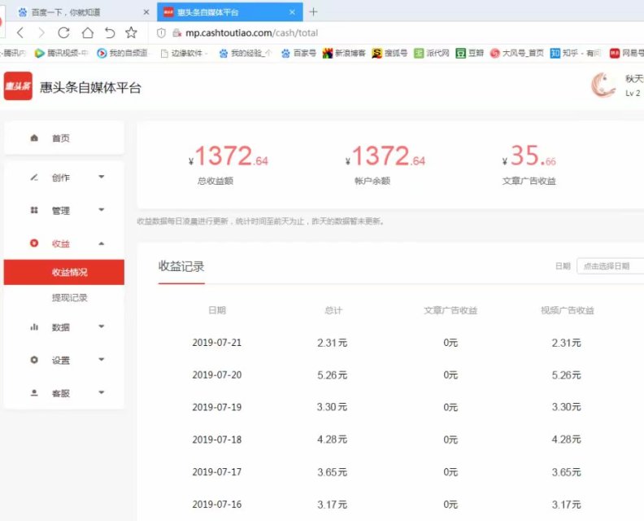Screen dimensions: 644x521
Task: Open the 百家号 bookmark
Action: 298,53
